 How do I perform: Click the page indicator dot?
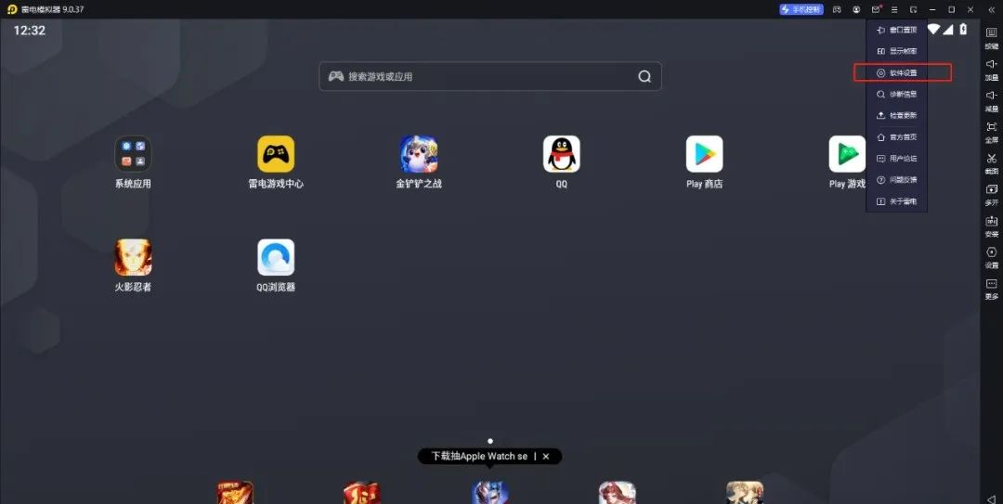point(490,441)
